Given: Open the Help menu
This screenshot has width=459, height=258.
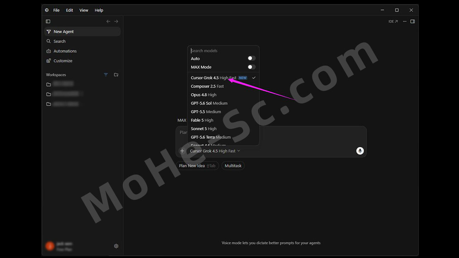Looking at the screenshot, I should (x=99, y=10).
